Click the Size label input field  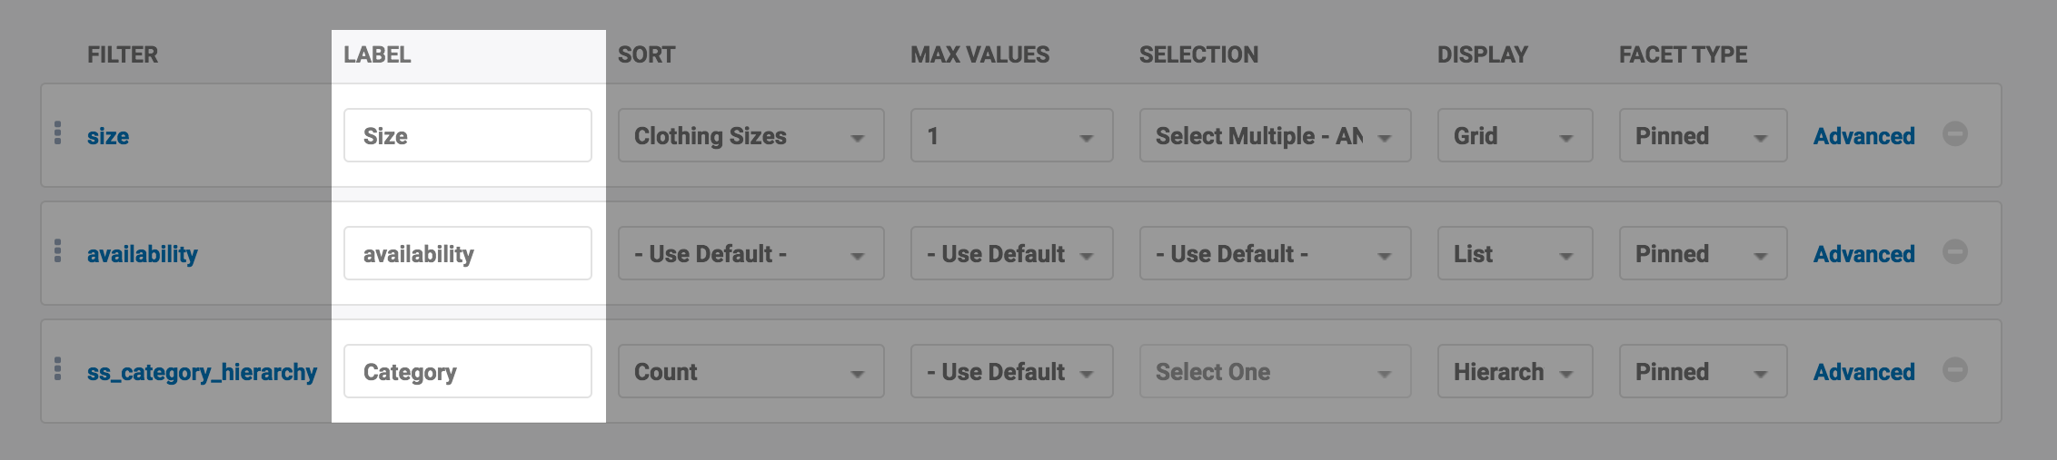pyautogui.click(x=467, y=136)
